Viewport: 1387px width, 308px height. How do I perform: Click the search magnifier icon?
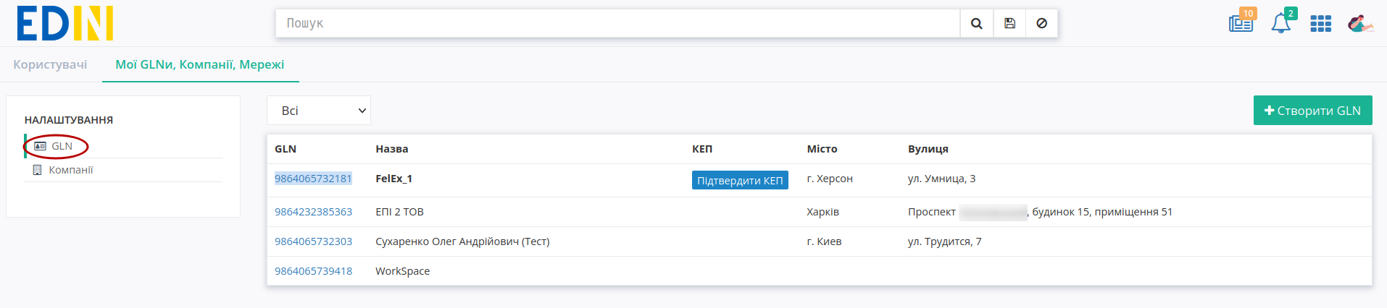[976, 23]
